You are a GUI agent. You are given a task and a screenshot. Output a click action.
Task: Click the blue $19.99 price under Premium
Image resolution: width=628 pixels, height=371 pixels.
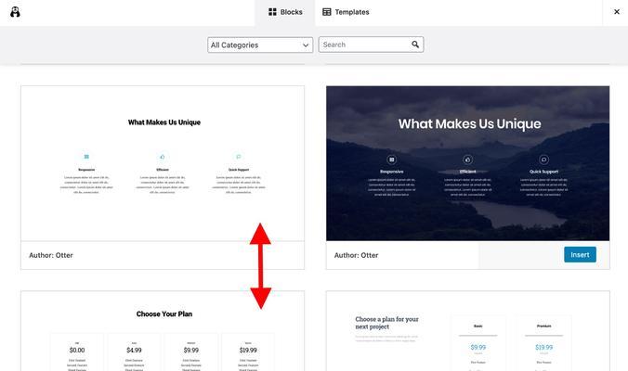[x=543, y=348]
